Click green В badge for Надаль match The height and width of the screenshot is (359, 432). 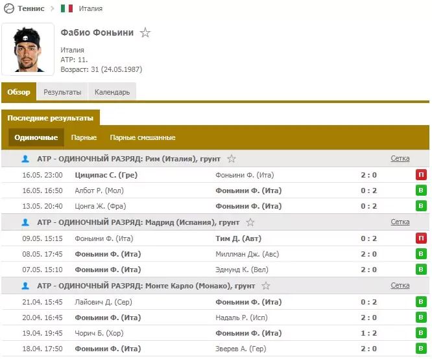(x=421, y=318)
